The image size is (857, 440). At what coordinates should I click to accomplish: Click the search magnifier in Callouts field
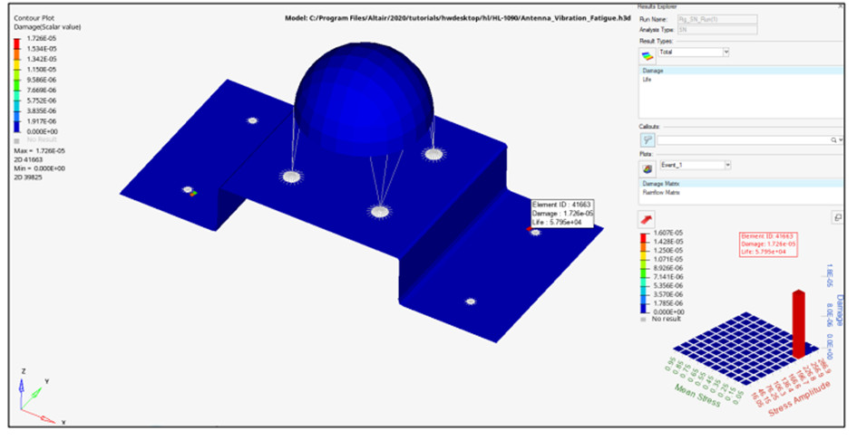833,140
